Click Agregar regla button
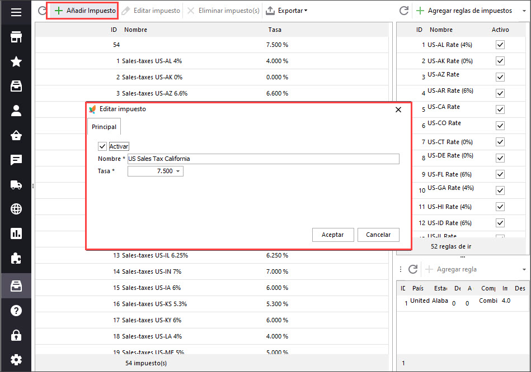Screen dimensions: 531x372 tap(451, 269)
